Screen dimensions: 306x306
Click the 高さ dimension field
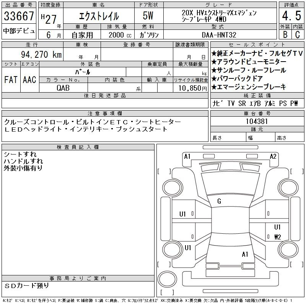(290, 137)
